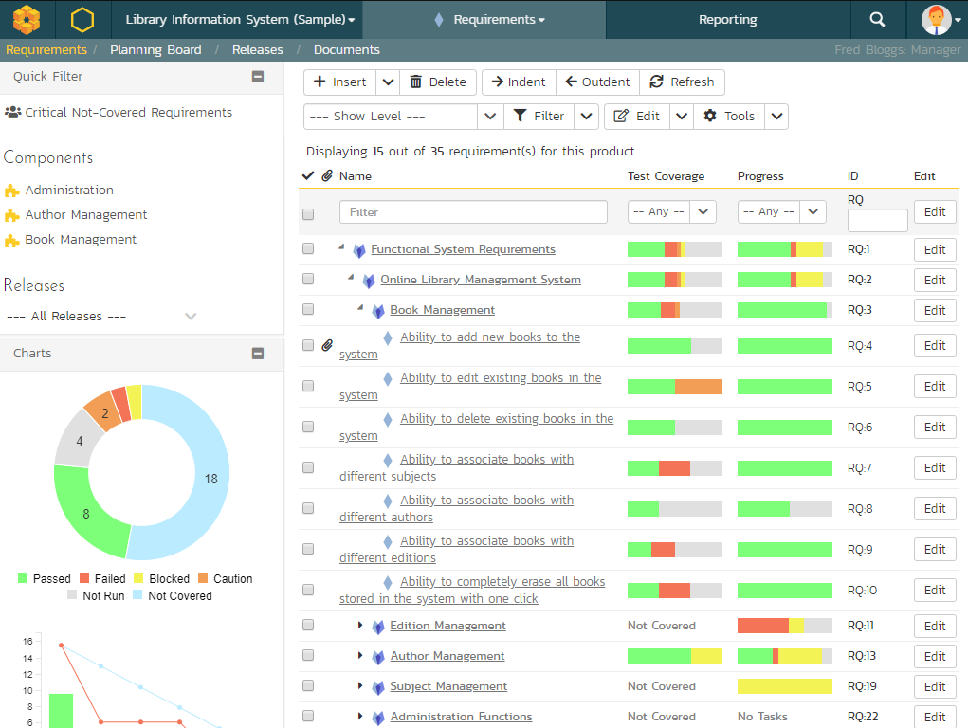Click Edit button for RQ:1
The height and width of the screenshot is (728, 968).
coord(935,249)
